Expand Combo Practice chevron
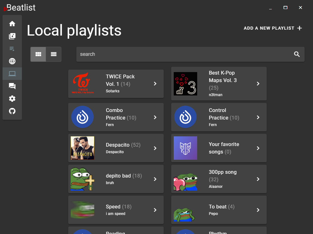The height and width of the screenshot is (234, 313). pyautogui.click(x=155, y=117)
